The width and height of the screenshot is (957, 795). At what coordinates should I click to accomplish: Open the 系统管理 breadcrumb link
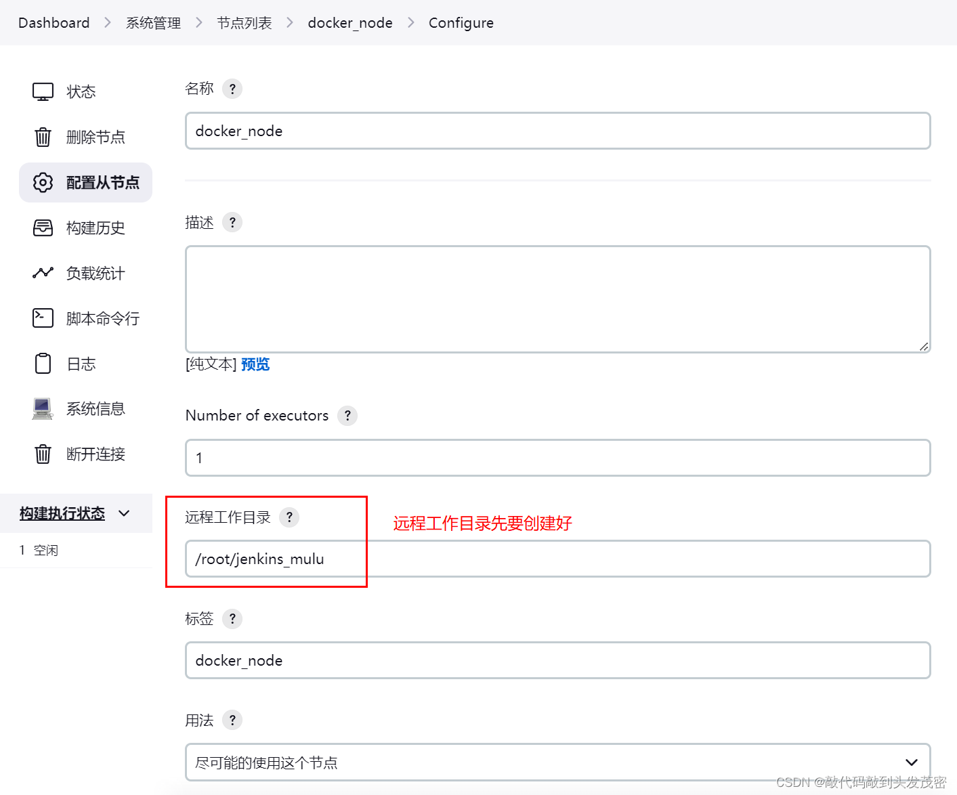click(153, 22)
